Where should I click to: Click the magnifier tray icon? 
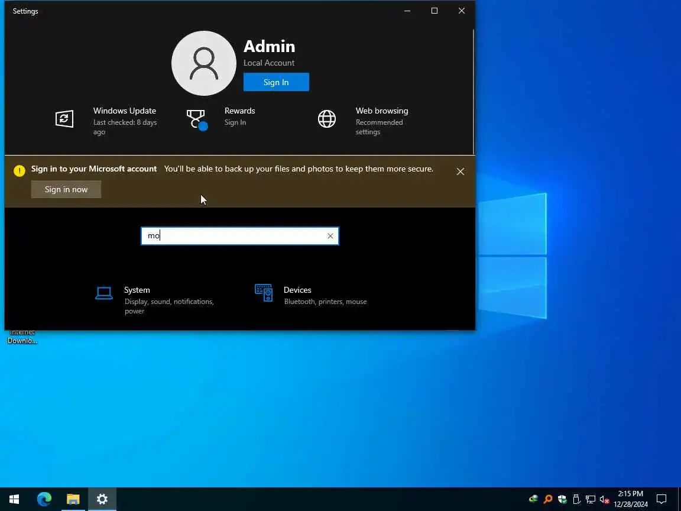coord(548,499)
